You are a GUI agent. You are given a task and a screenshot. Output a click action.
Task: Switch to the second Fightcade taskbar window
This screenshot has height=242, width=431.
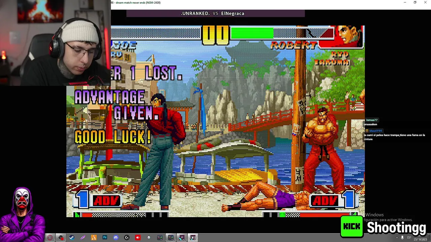click(x=171, y=238)
